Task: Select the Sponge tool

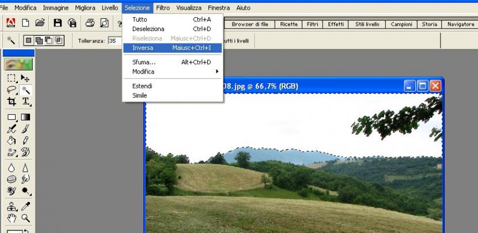Action: point(12,179)
